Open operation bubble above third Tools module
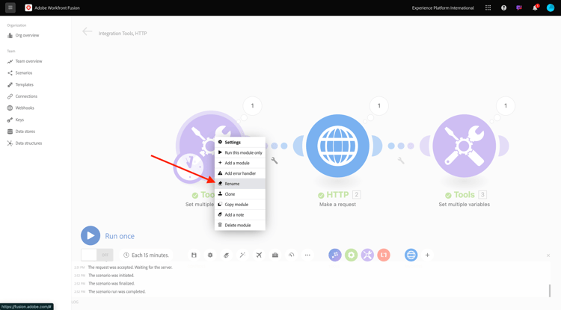Viewport: 561px width, 310px height. pos(506,106)
